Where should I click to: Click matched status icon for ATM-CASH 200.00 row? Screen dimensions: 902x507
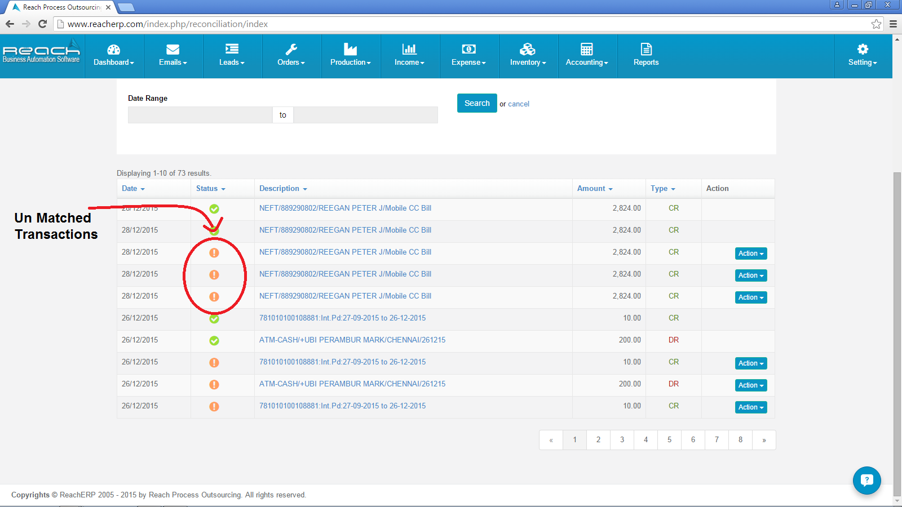214,341
